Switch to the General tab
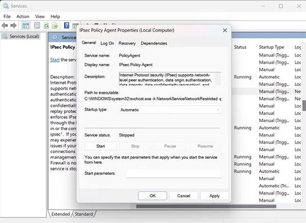Viewport: 306px width, 223px height. click(89, 43)
